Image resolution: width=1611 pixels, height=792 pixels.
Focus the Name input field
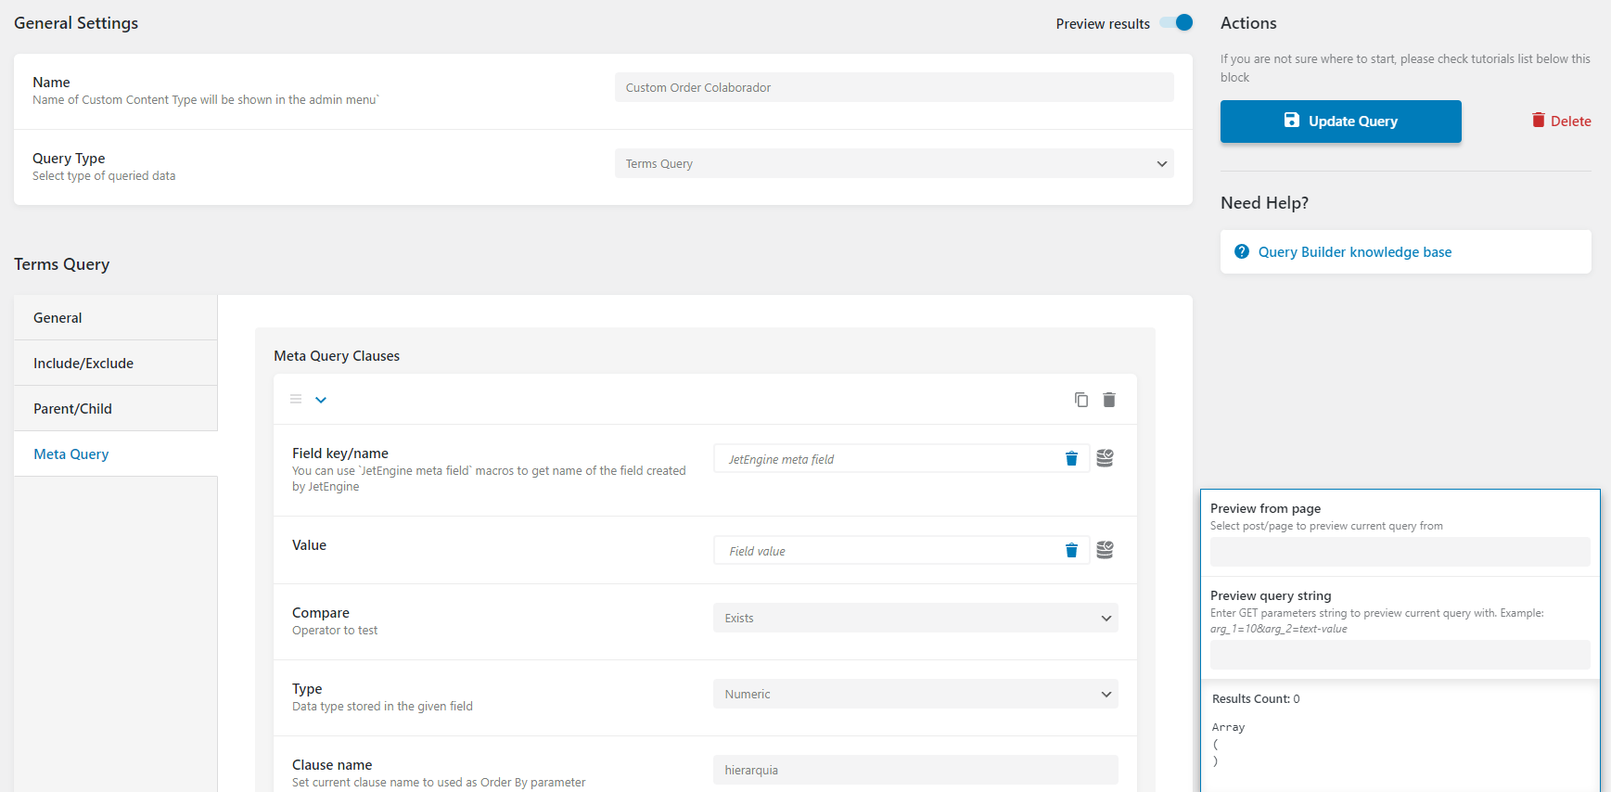(x=894, y=87)
